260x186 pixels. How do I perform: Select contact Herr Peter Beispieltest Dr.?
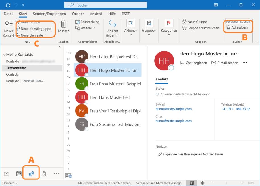coord(107,57)
